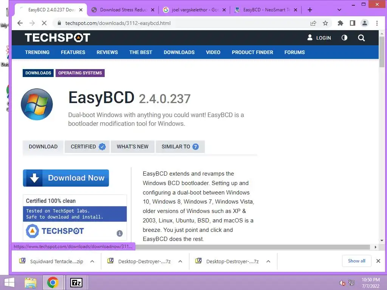This screenshot has height=290, width=387.
Task: Open THE BEST section
Action: [x=141, y=52]
